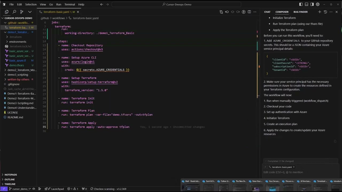
Task: Go forward using the right arrow
Action: coord(108,4)
